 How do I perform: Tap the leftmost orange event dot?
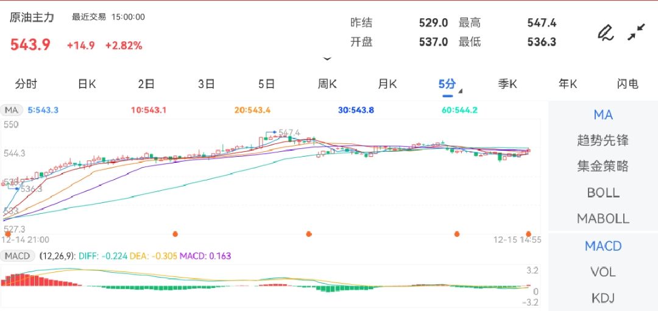(8, 234)
